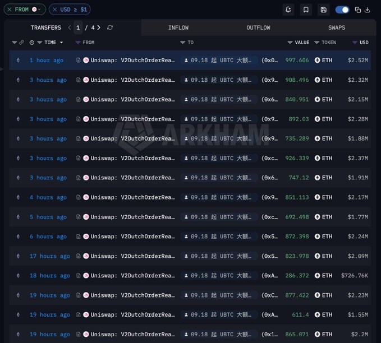Switch to the SWAPS tab
Screen dimensions: 381x343
point(337,27)
